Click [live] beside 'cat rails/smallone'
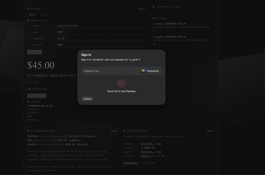265x175 pixels. [114, 131]
